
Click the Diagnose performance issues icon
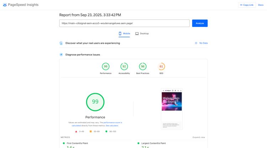(61, 55)
